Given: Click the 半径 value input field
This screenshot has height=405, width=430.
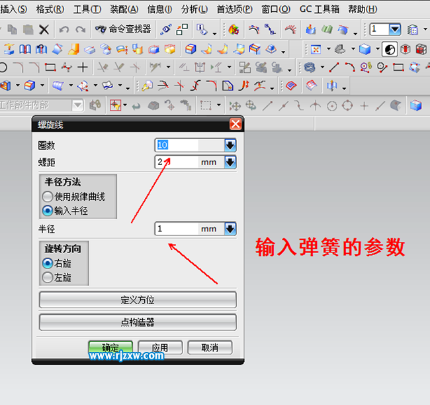Looking at the screenshot, I should (x=190, y=229).
